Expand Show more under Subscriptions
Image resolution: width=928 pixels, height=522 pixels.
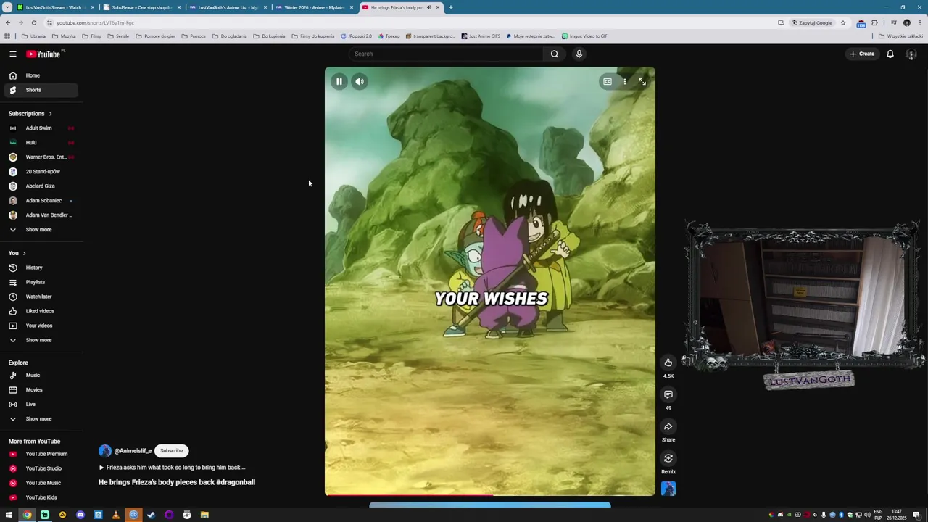(x=41, y=230)
